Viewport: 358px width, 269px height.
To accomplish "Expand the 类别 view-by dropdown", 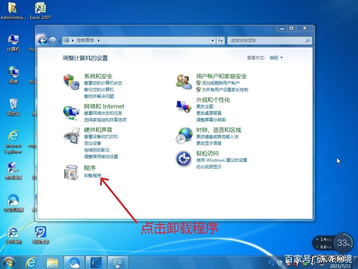I will (x=276, y=58).
